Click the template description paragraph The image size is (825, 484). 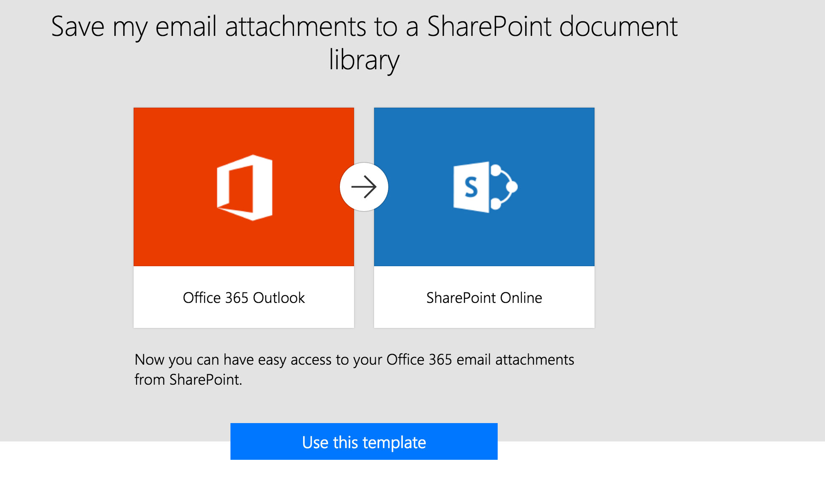[354, 369]
